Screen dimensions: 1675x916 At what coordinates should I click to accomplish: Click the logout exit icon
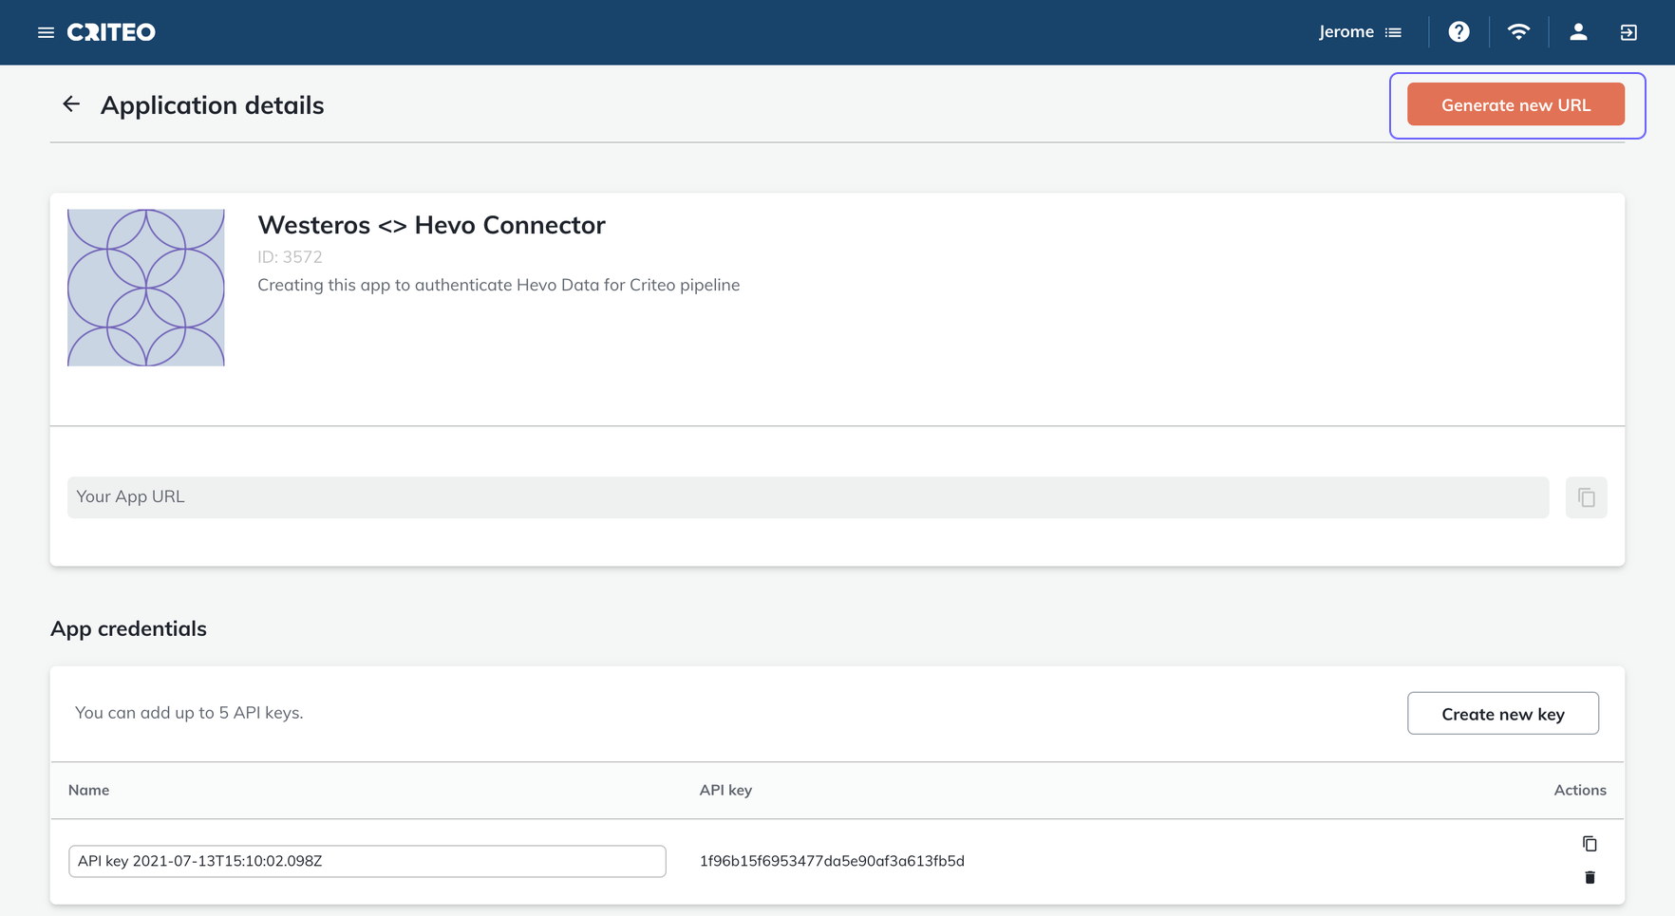point(1628,32)
